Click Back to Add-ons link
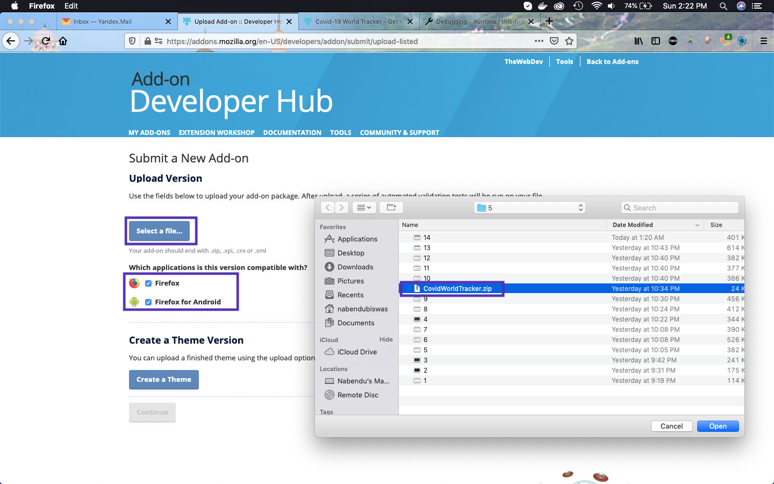 click(x=612, y=61)
